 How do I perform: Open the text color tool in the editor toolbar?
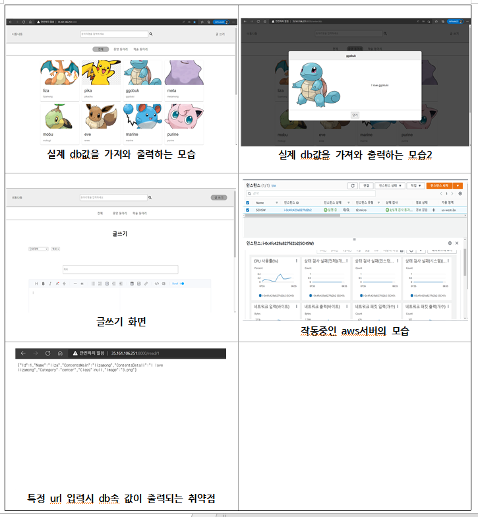(57, 284)
